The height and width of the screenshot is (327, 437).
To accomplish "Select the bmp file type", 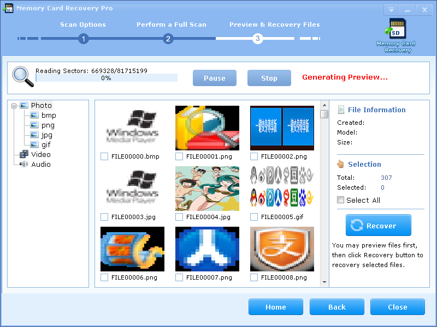I will click(49, 115).
